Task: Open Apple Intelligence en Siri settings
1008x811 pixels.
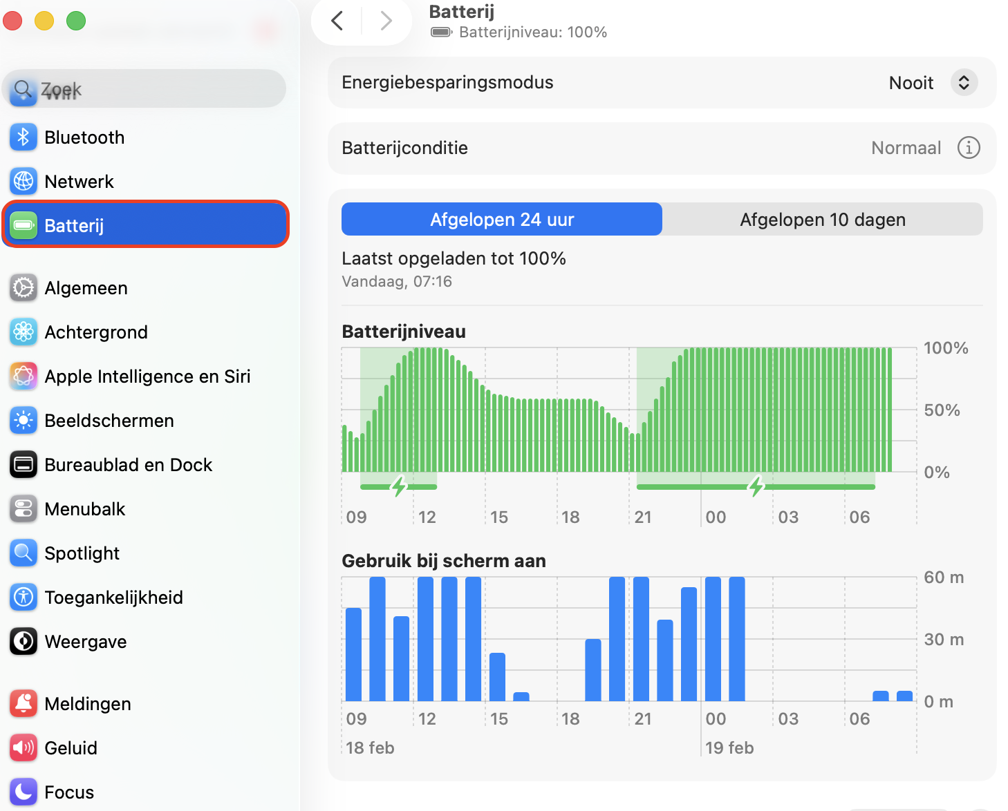Action: point(23,376)
